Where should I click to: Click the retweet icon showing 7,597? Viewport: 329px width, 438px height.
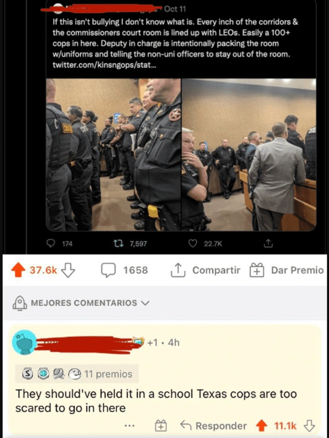(x=121, y=244)
